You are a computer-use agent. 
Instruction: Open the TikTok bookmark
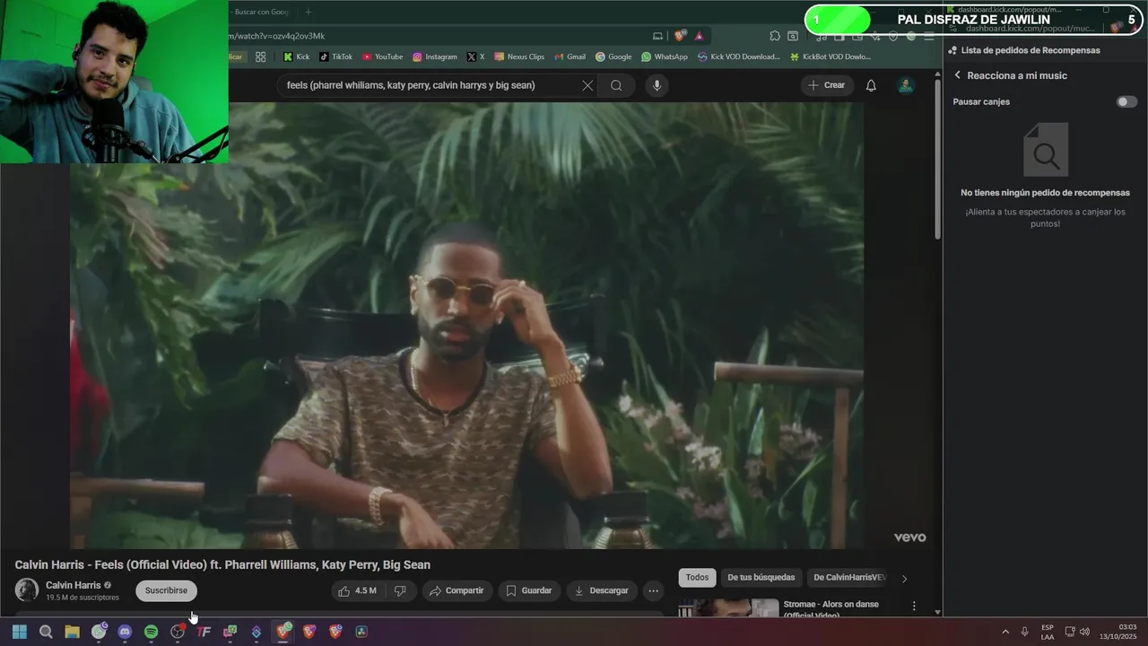tap(336, 57)
